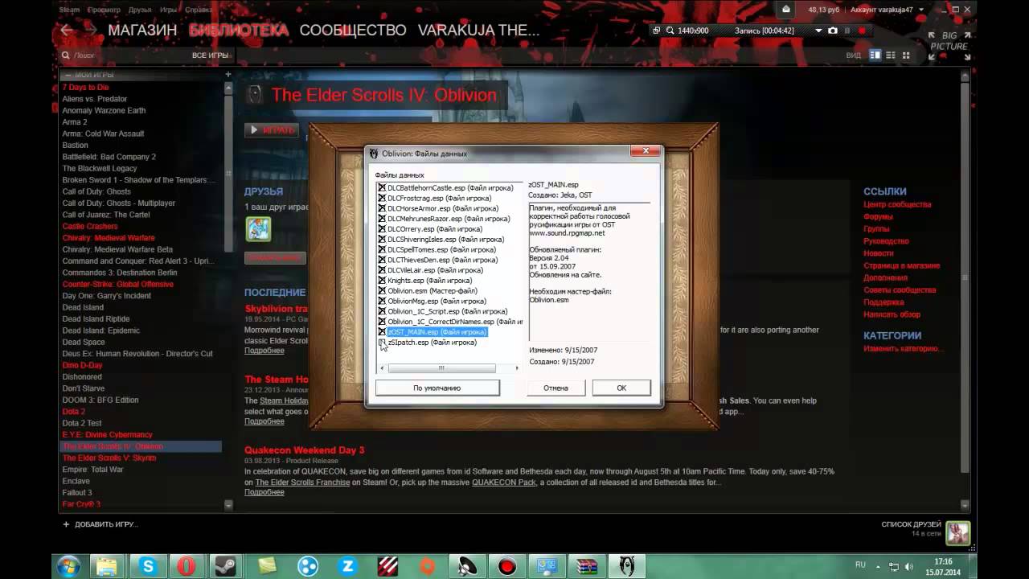Image resolution: width=1029 pixels, height=579 pixels.
Task: Uncheck the Knights.esp checkbox
Action: click(382, 281)
